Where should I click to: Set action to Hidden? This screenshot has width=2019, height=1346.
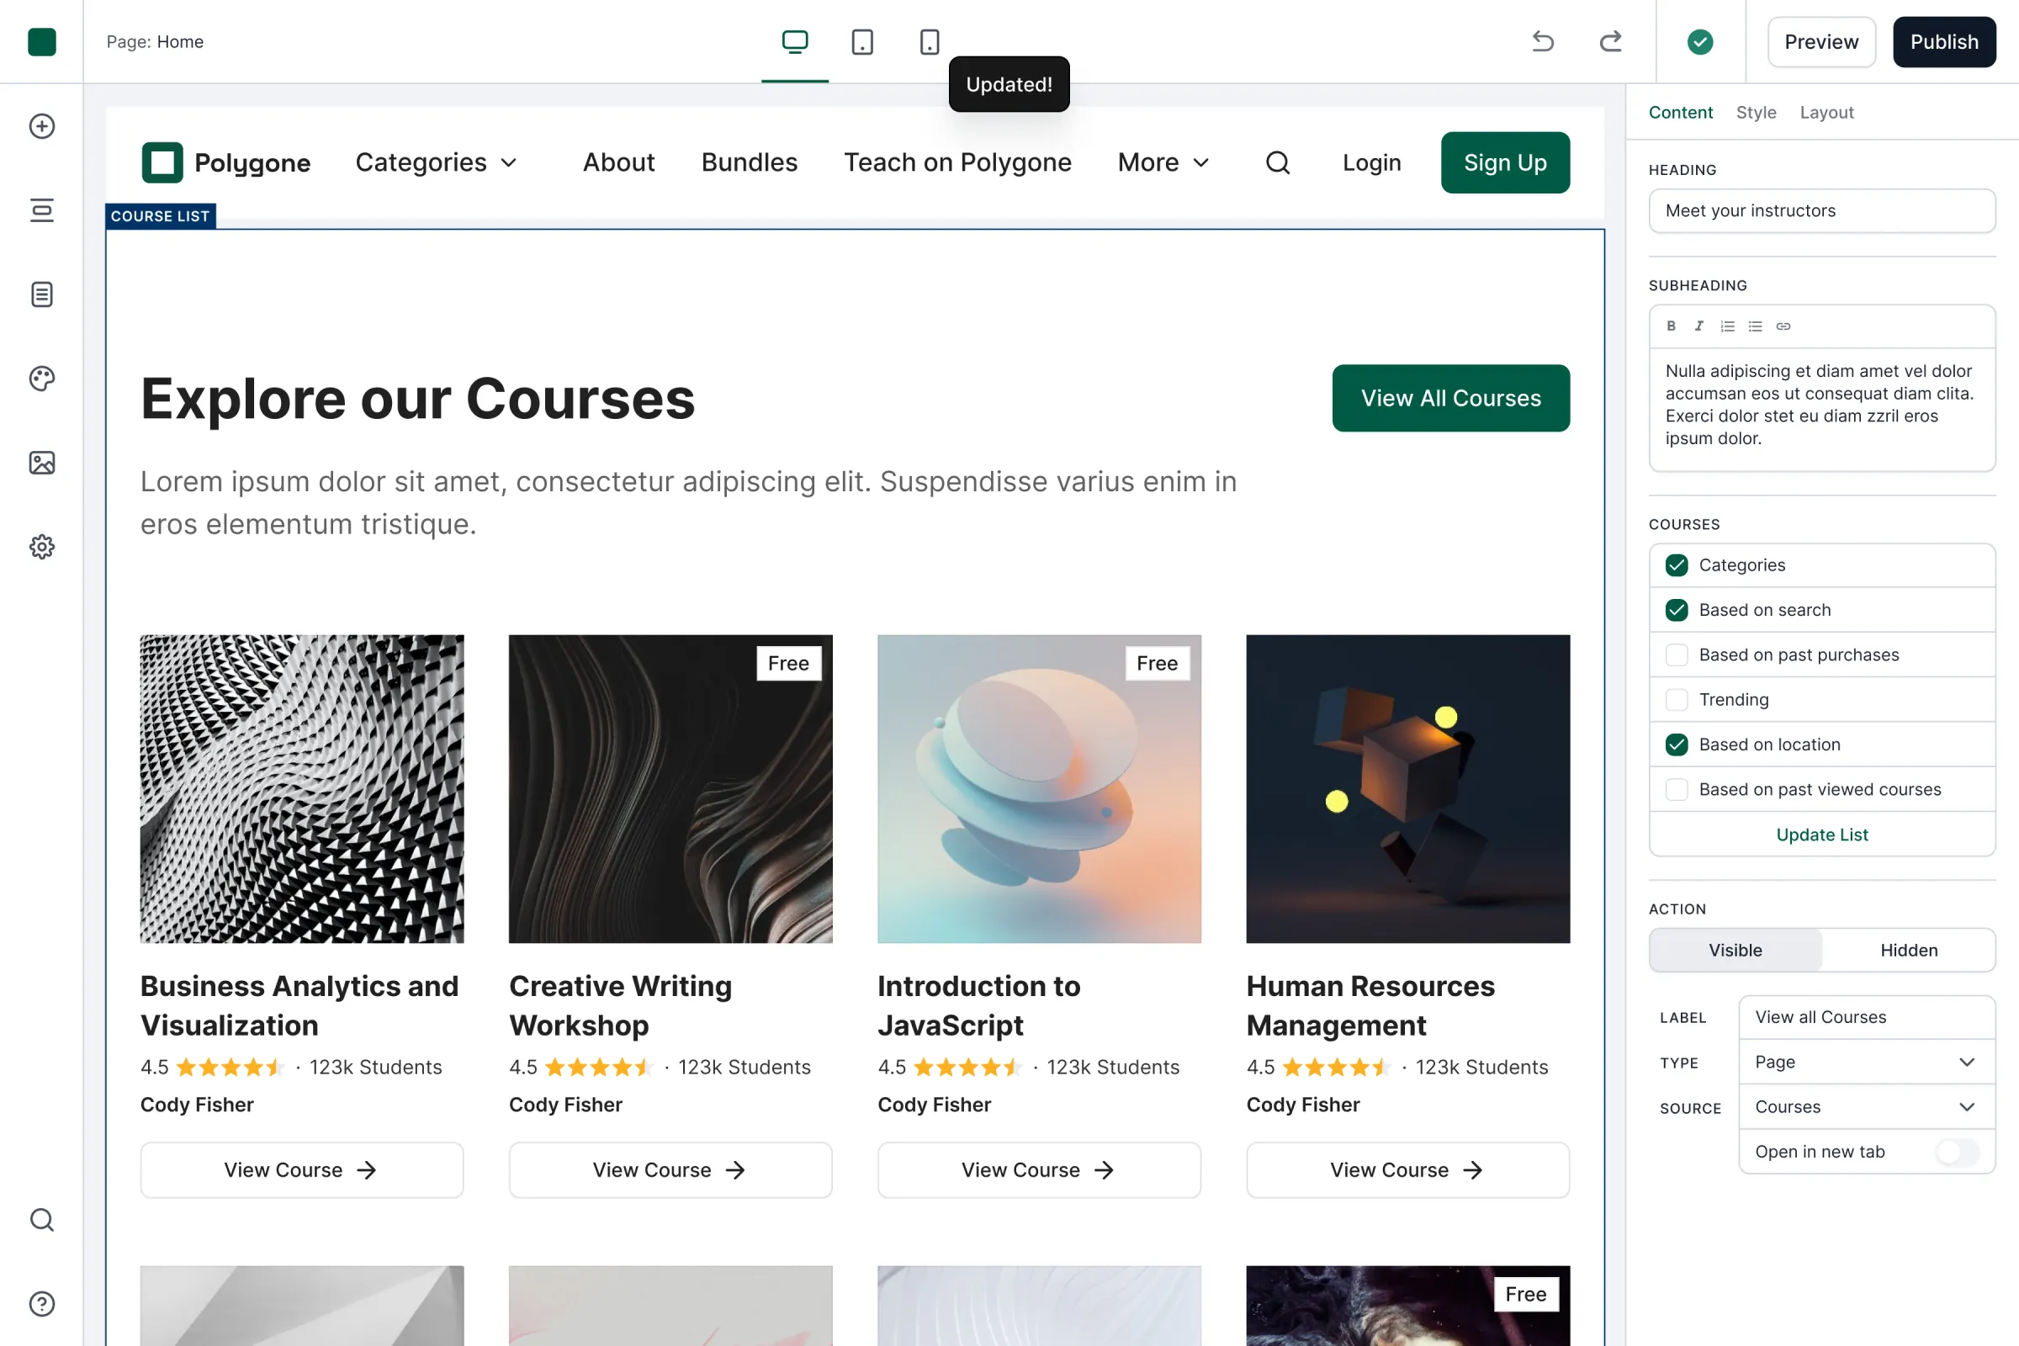pos(1908,950)
